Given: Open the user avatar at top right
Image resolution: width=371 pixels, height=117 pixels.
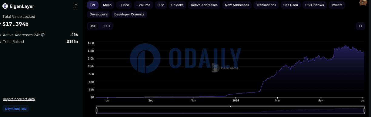Looking at the screenshot, I should pyautogui.click(x=363, y=3).
